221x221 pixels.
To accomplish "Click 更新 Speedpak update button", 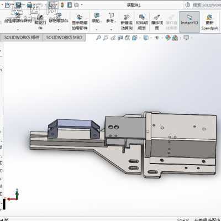I will [x=209, y=22].
